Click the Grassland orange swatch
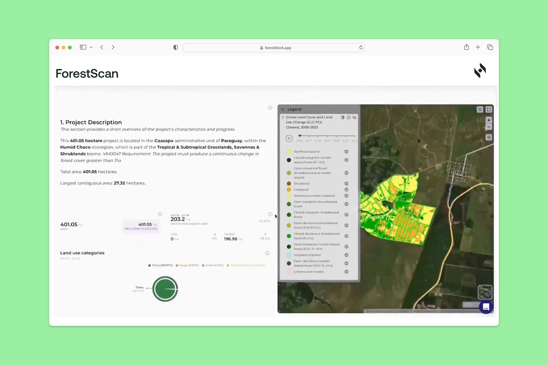548x365 pixels. coord(289,189)
